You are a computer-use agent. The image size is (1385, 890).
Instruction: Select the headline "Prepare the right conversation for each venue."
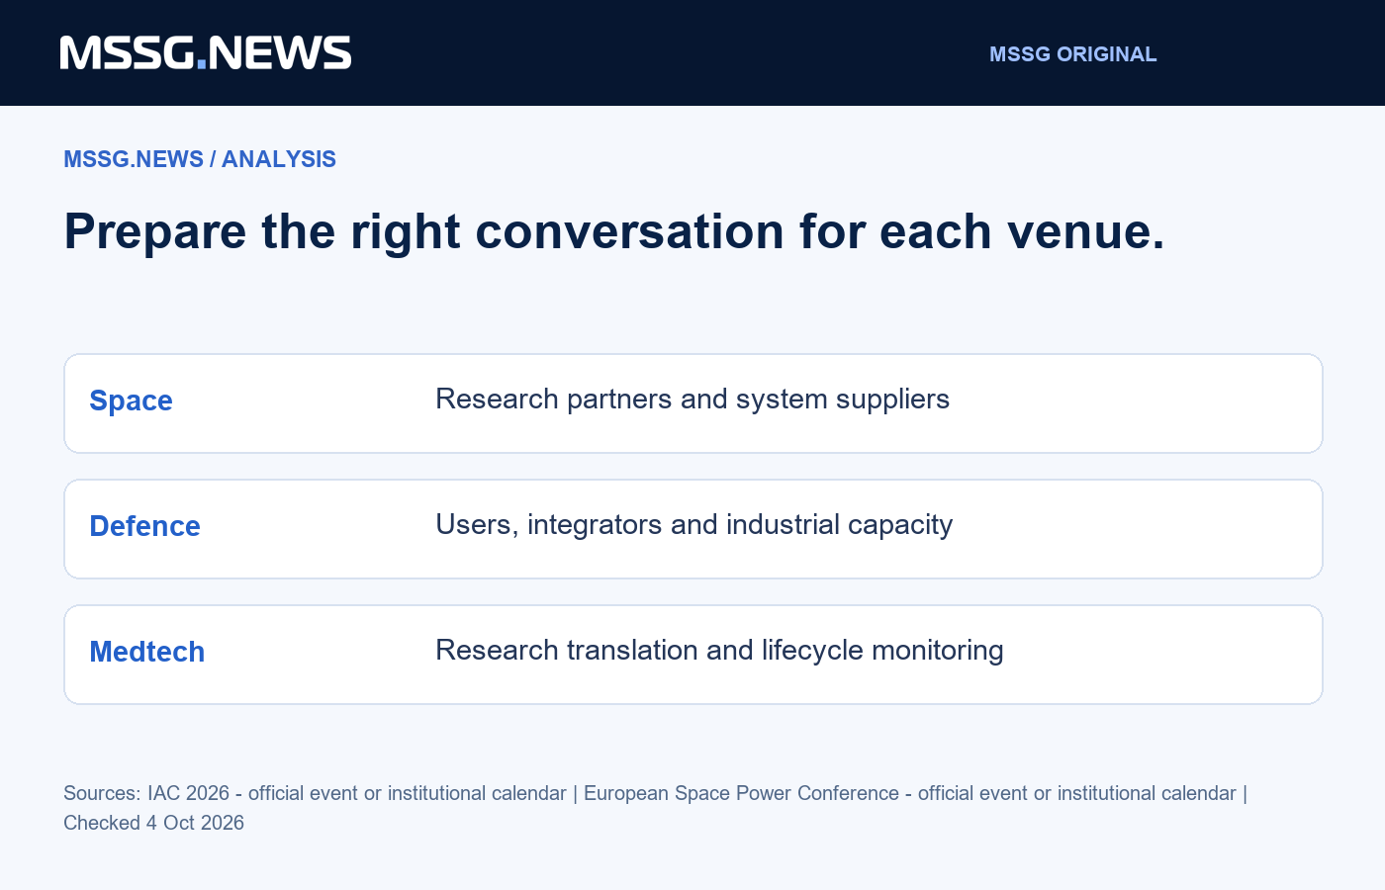click(614, 231)
